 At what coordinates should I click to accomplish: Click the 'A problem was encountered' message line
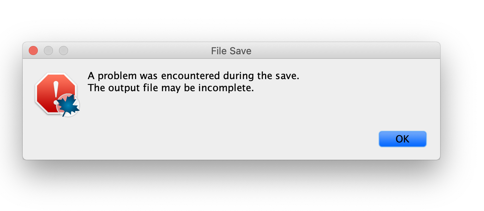click(194, 76)
